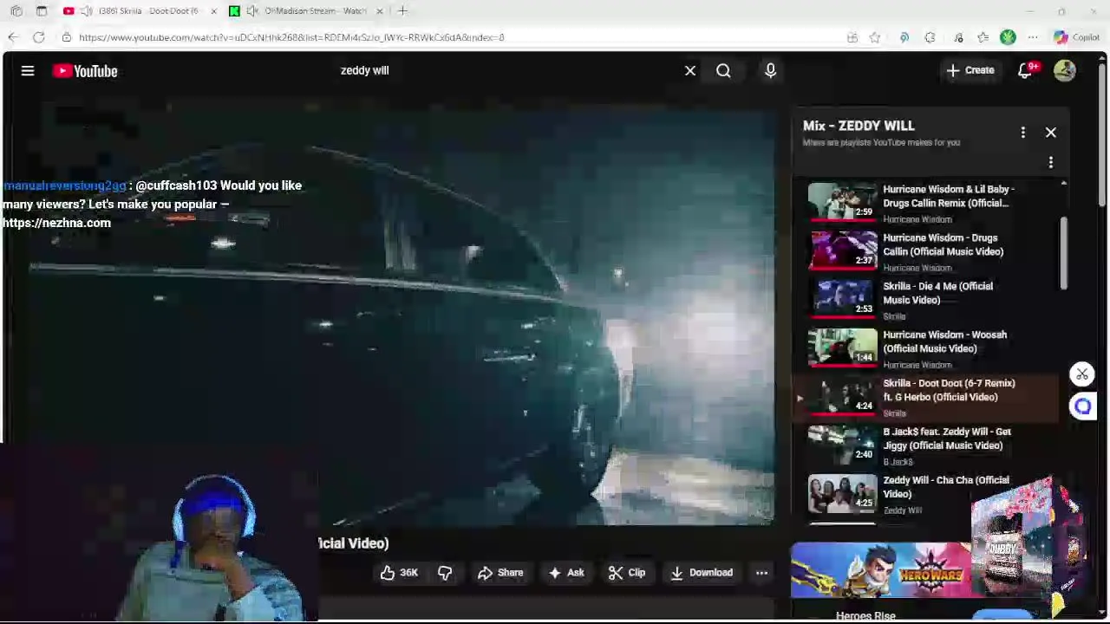Open the green browser profile icon
1110x624 pixels.
1008,37
